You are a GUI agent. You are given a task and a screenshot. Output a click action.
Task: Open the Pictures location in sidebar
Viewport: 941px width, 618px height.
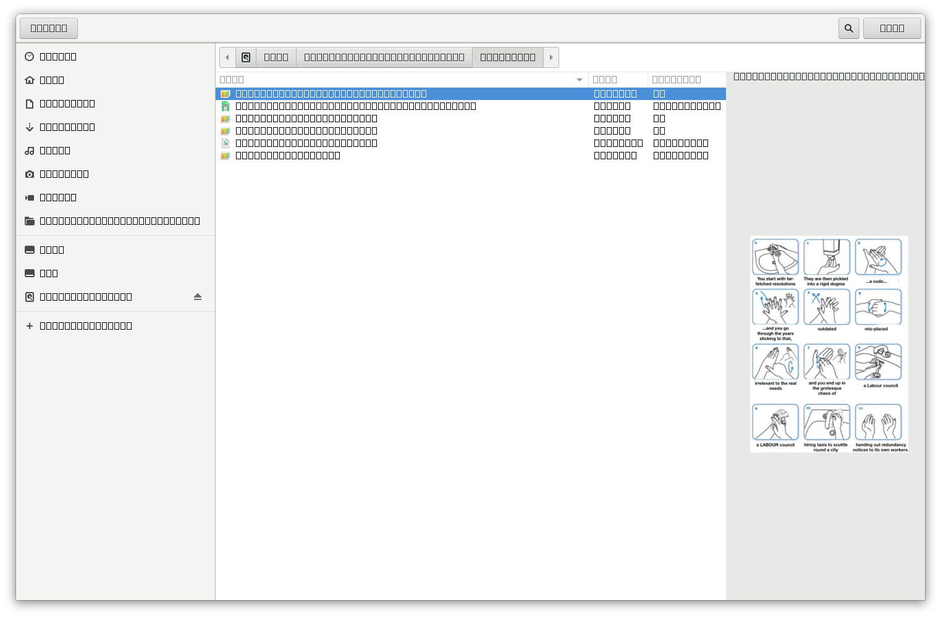point(64,173)
